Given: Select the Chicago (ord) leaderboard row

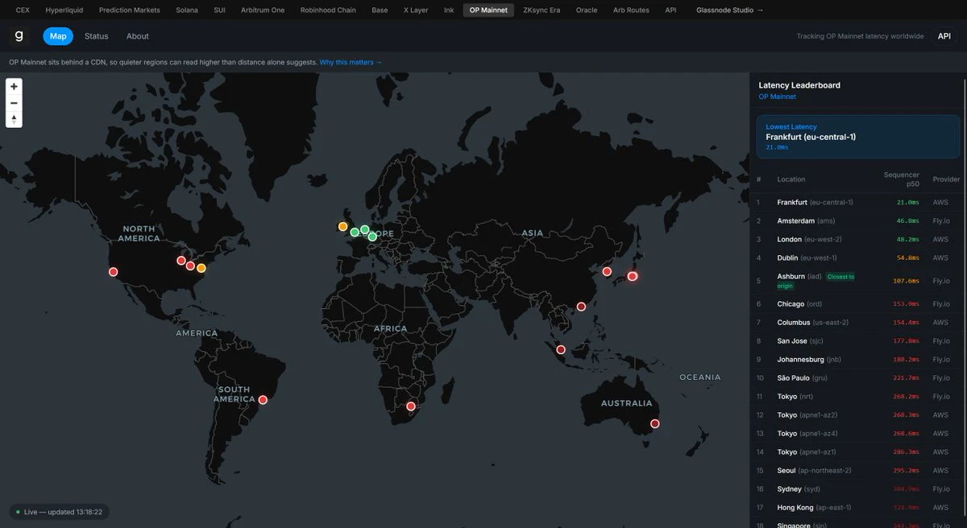Looking at the screenshot, I should pyautogui.click(x=857, y=303).
